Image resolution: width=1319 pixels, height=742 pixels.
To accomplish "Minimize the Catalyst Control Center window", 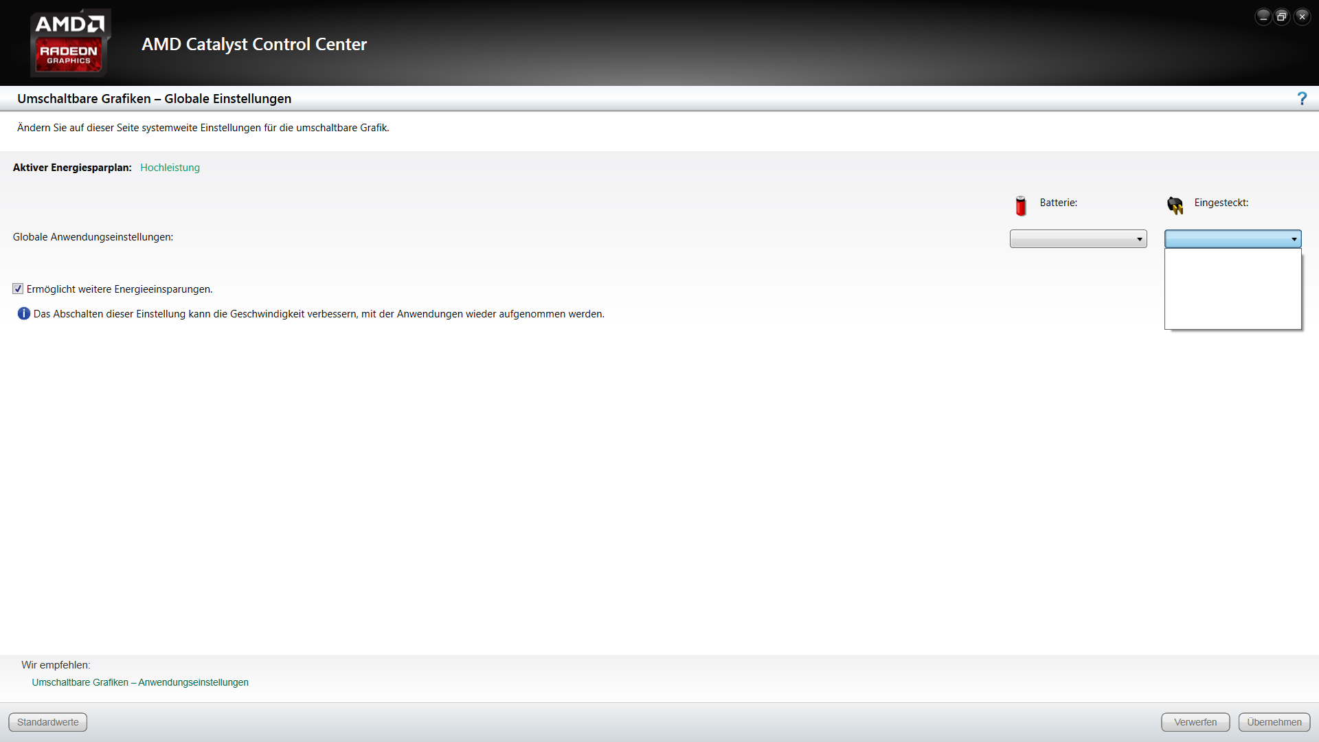I will [x=1263, y=17].
